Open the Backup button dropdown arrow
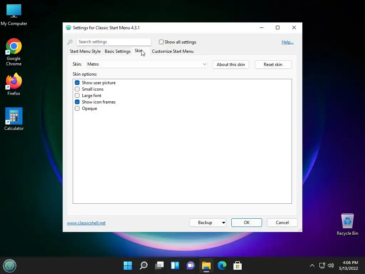This screenshot has height=274, width=365. point(223,223)
